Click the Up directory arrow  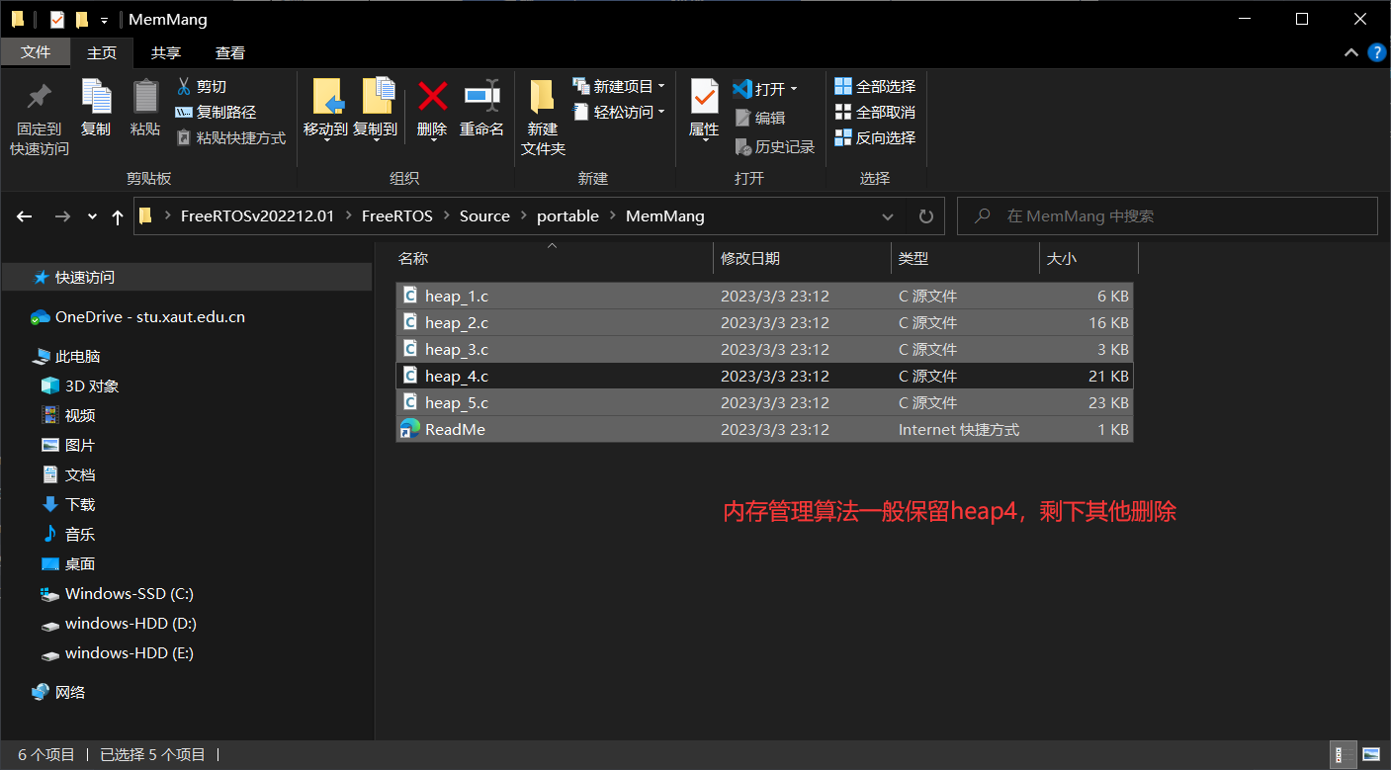point(118,216)
